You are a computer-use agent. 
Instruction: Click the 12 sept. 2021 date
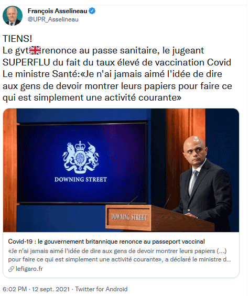(x=51, y=289)
